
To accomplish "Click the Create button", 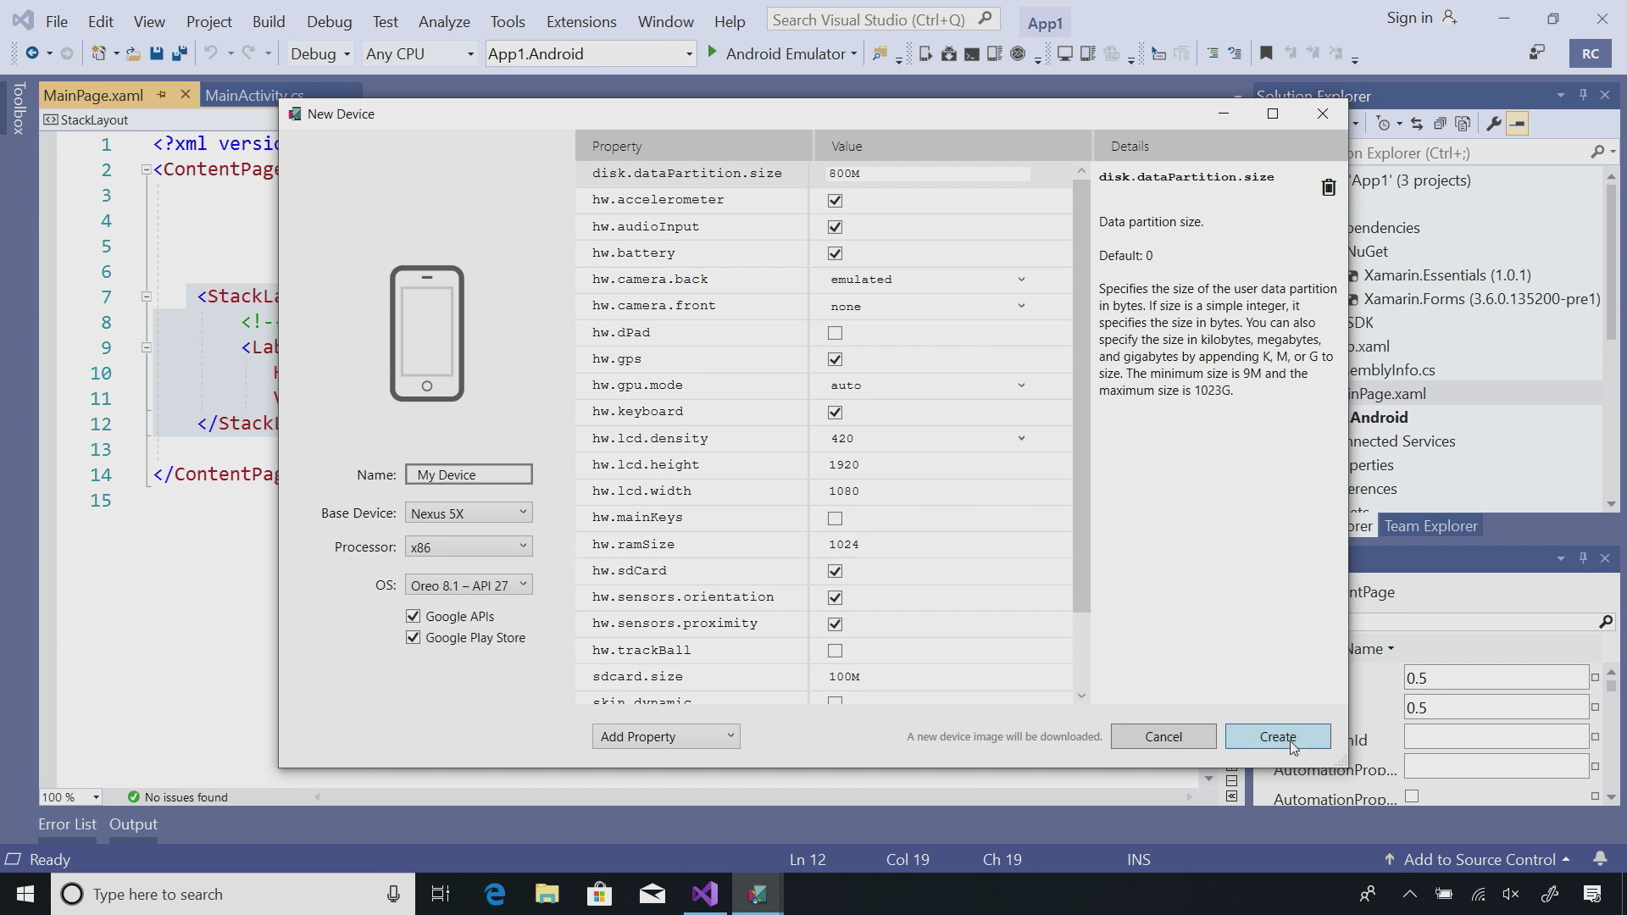I will (1277, 736).
